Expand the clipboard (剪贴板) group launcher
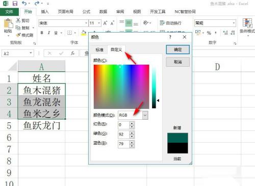This screenshot has height=186, width=255. 34,43
